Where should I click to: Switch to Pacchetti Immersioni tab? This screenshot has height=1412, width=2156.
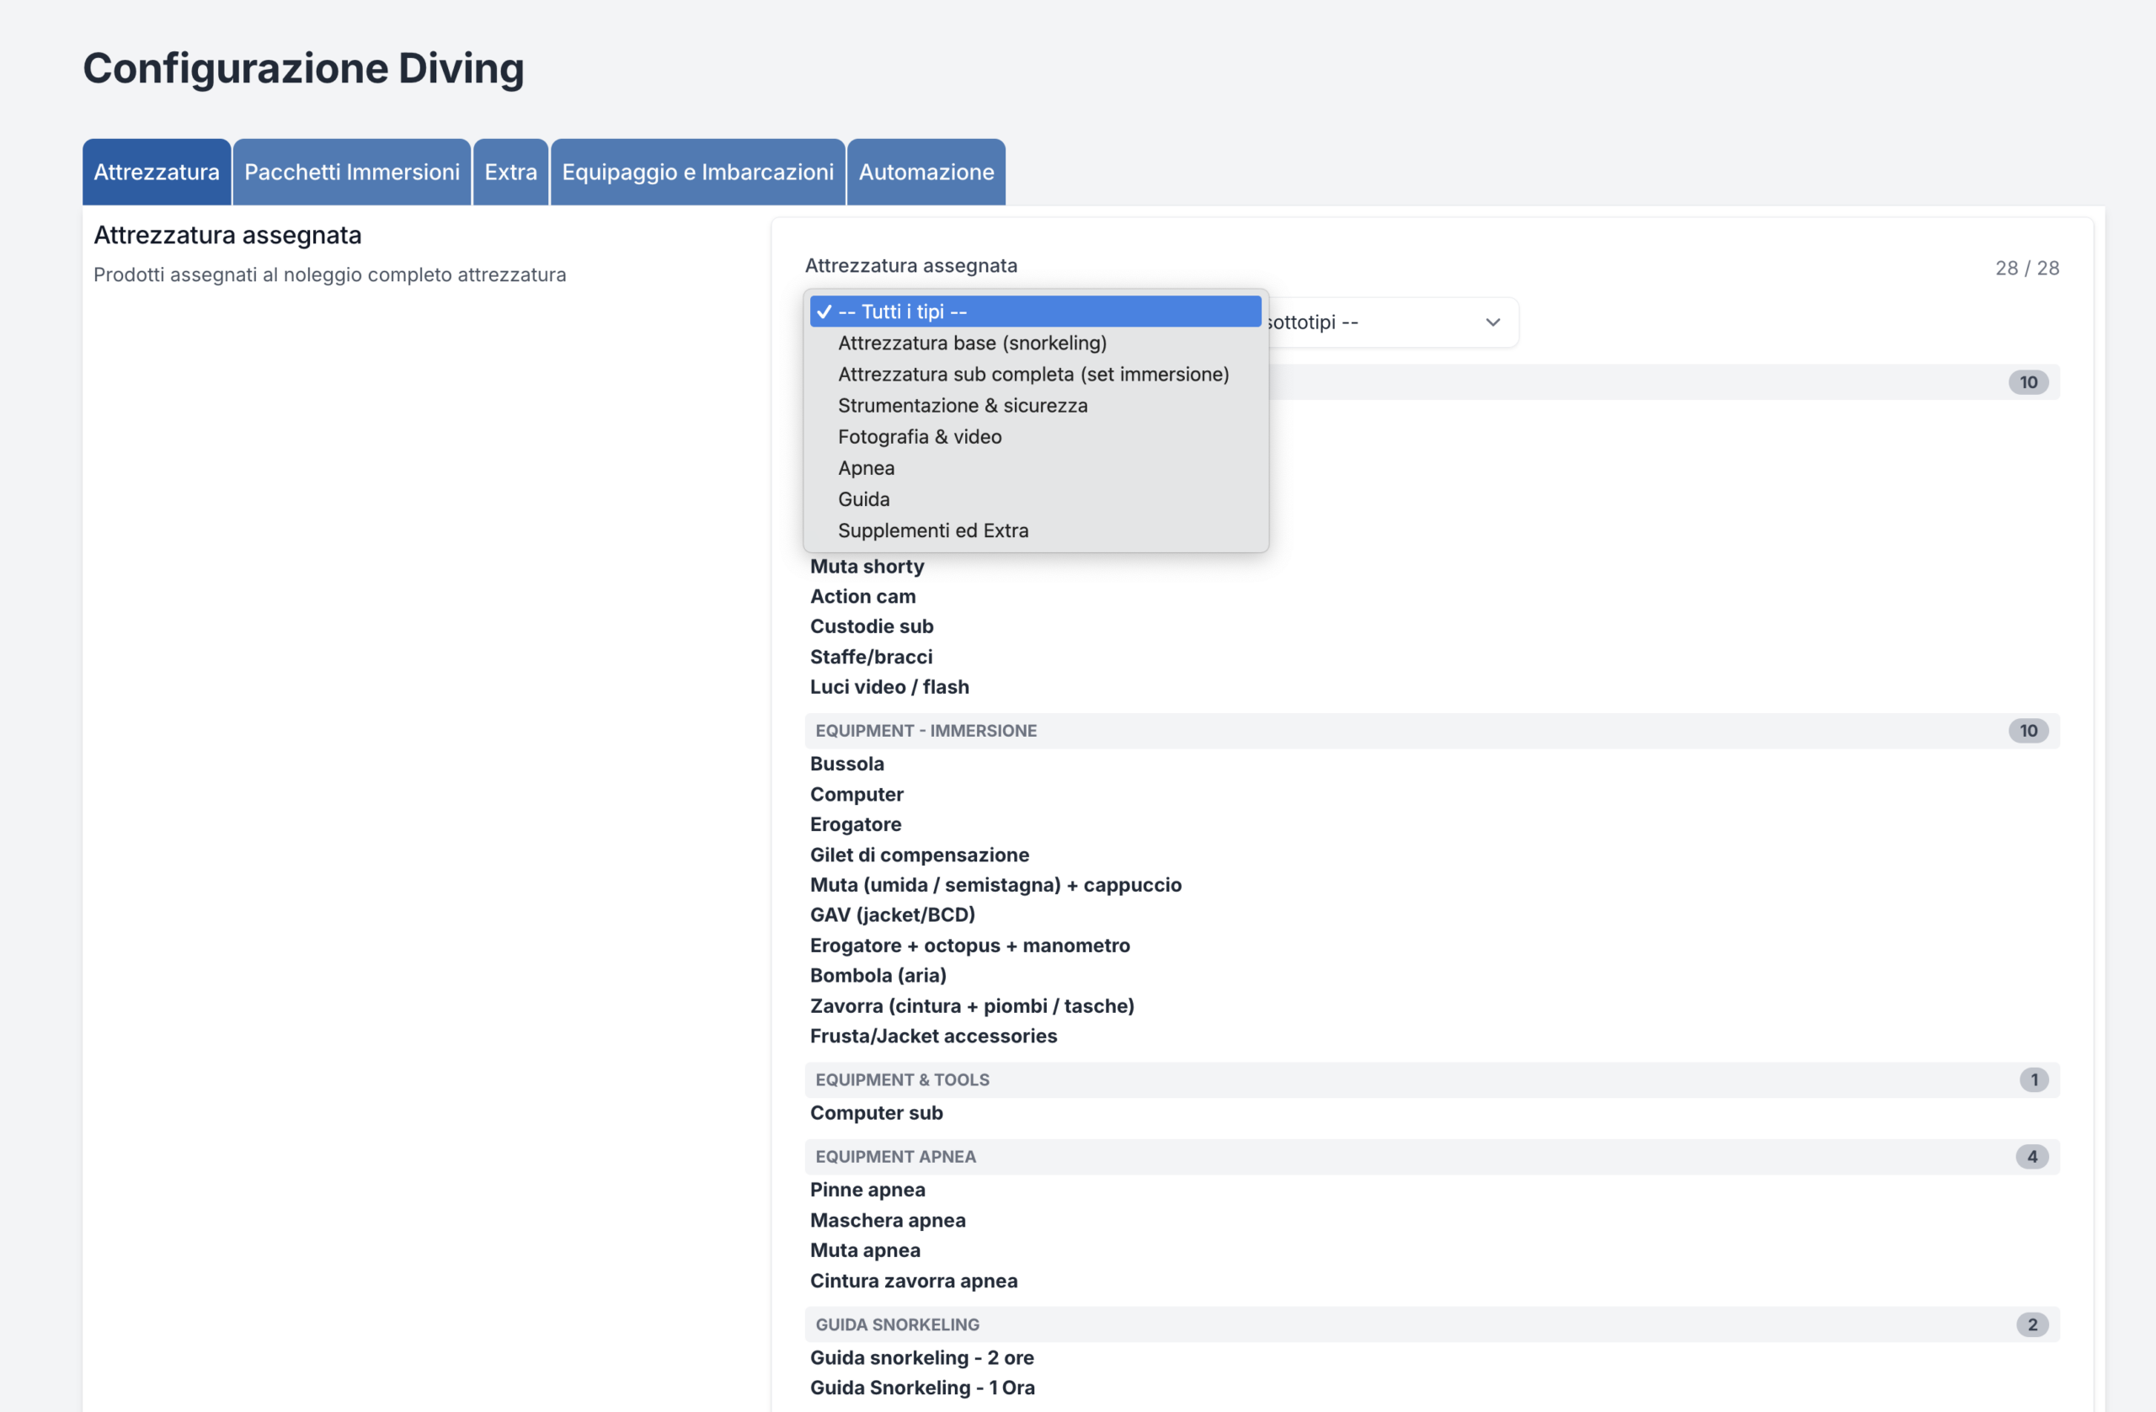coord(351,172)
